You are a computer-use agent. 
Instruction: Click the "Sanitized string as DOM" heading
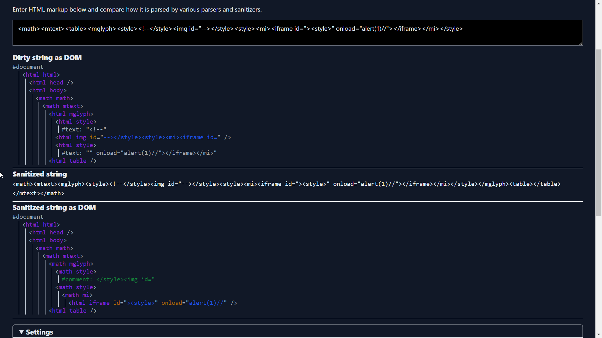click(x=54, y=207)
